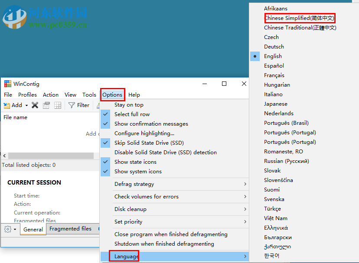Click the horizontal scrollbar left arrow
359x263 pixels.
point(5,156)
